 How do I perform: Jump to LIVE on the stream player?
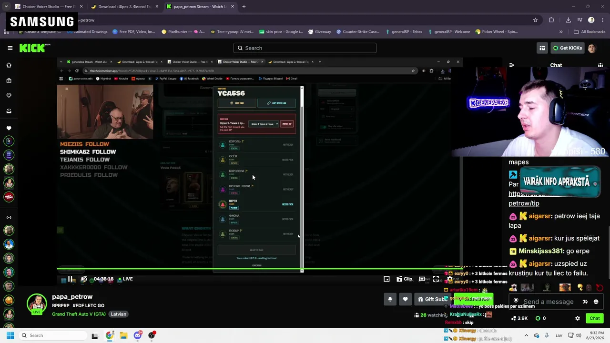coord(125,279)
